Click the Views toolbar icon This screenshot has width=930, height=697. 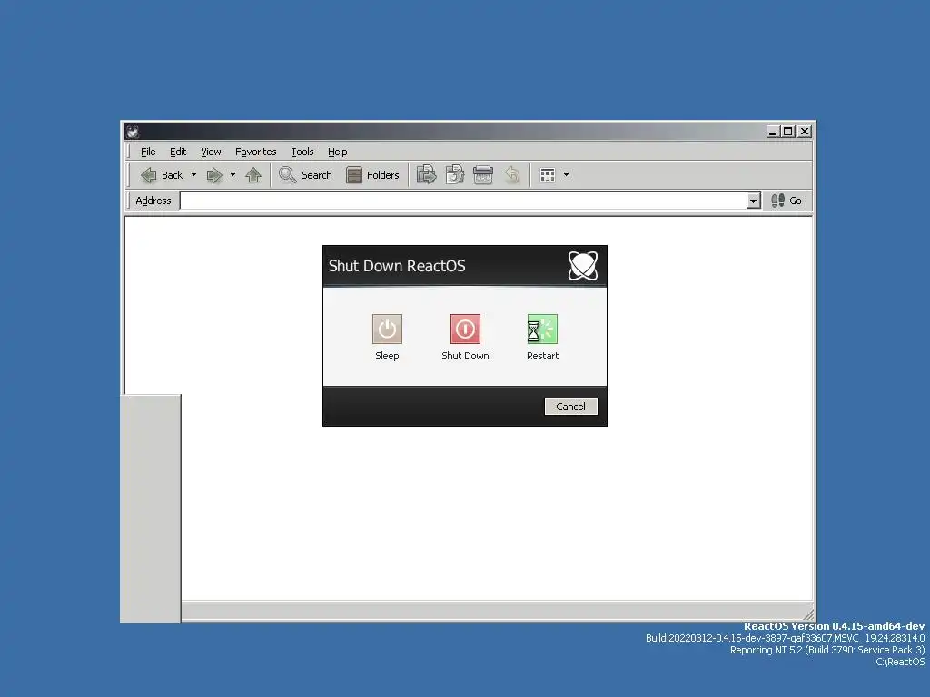548,175
